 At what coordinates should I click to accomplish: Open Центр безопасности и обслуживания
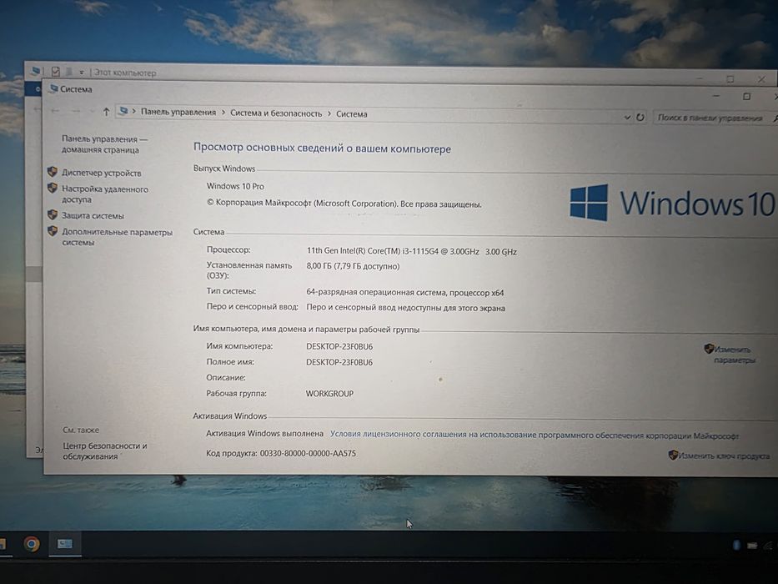[x=105, y=451]
